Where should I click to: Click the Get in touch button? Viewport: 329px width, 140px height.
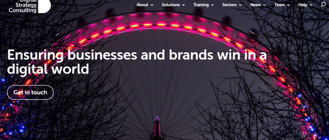pos(30,92)
